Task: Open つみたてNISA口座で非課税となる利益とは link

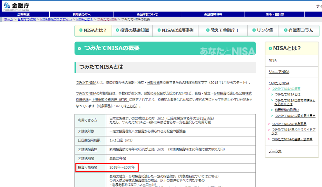Action: point(295,102)
